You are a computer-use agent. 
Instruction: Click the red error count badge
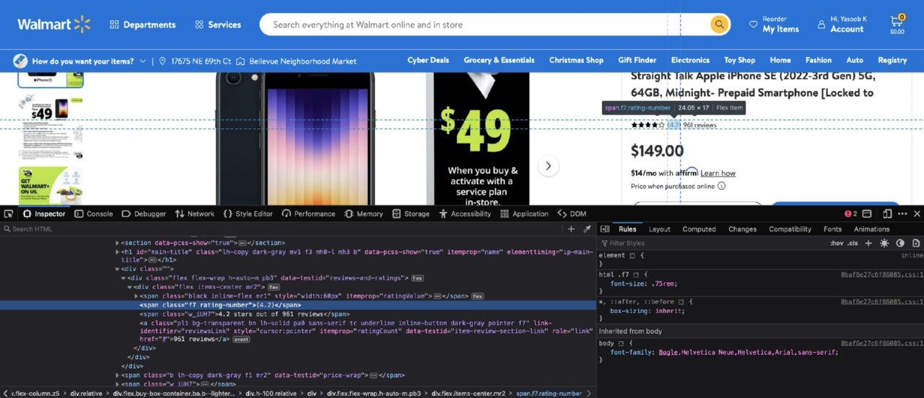coord(851,213)
